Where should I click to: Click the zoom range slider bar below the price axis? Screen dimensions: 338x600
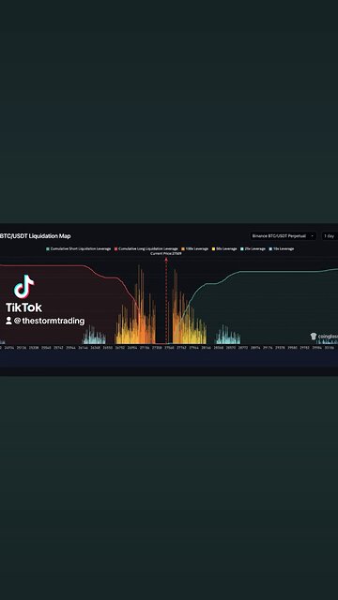pos(169,359)
